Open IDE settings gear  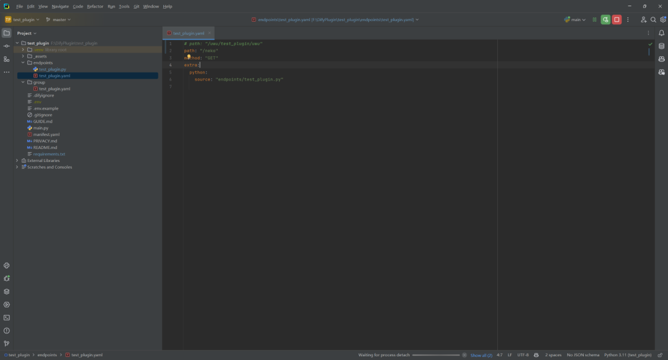point(663,20)
